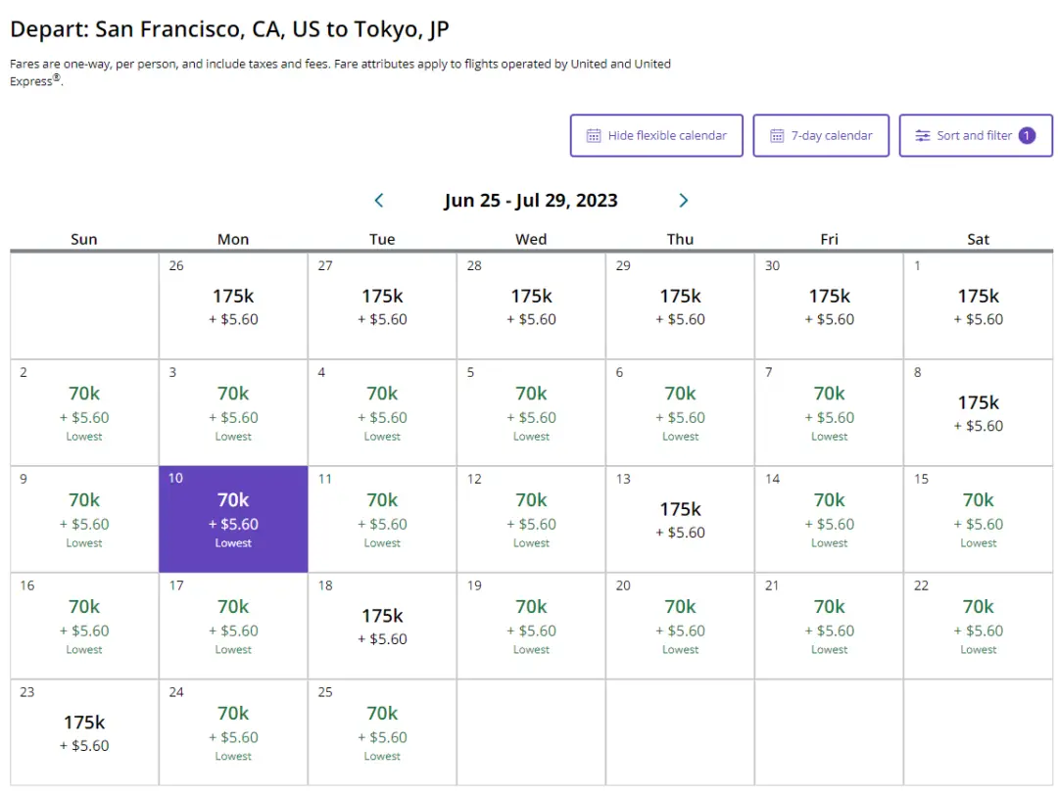Click the date range heading Jun 25 - Jul 29, 2023
The height and width of the screenshot is (794, 1058).
(531, 201)
